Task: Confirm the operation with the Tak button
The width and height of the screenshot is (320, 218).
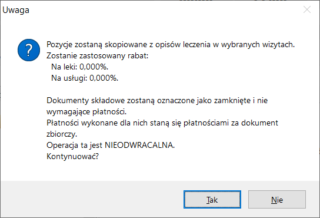Action: click(212, 200)
